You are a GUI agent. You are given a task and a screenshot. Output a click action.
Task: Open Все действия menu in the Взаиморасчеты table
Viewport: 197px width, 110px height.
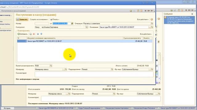click(x=146, y=34)
